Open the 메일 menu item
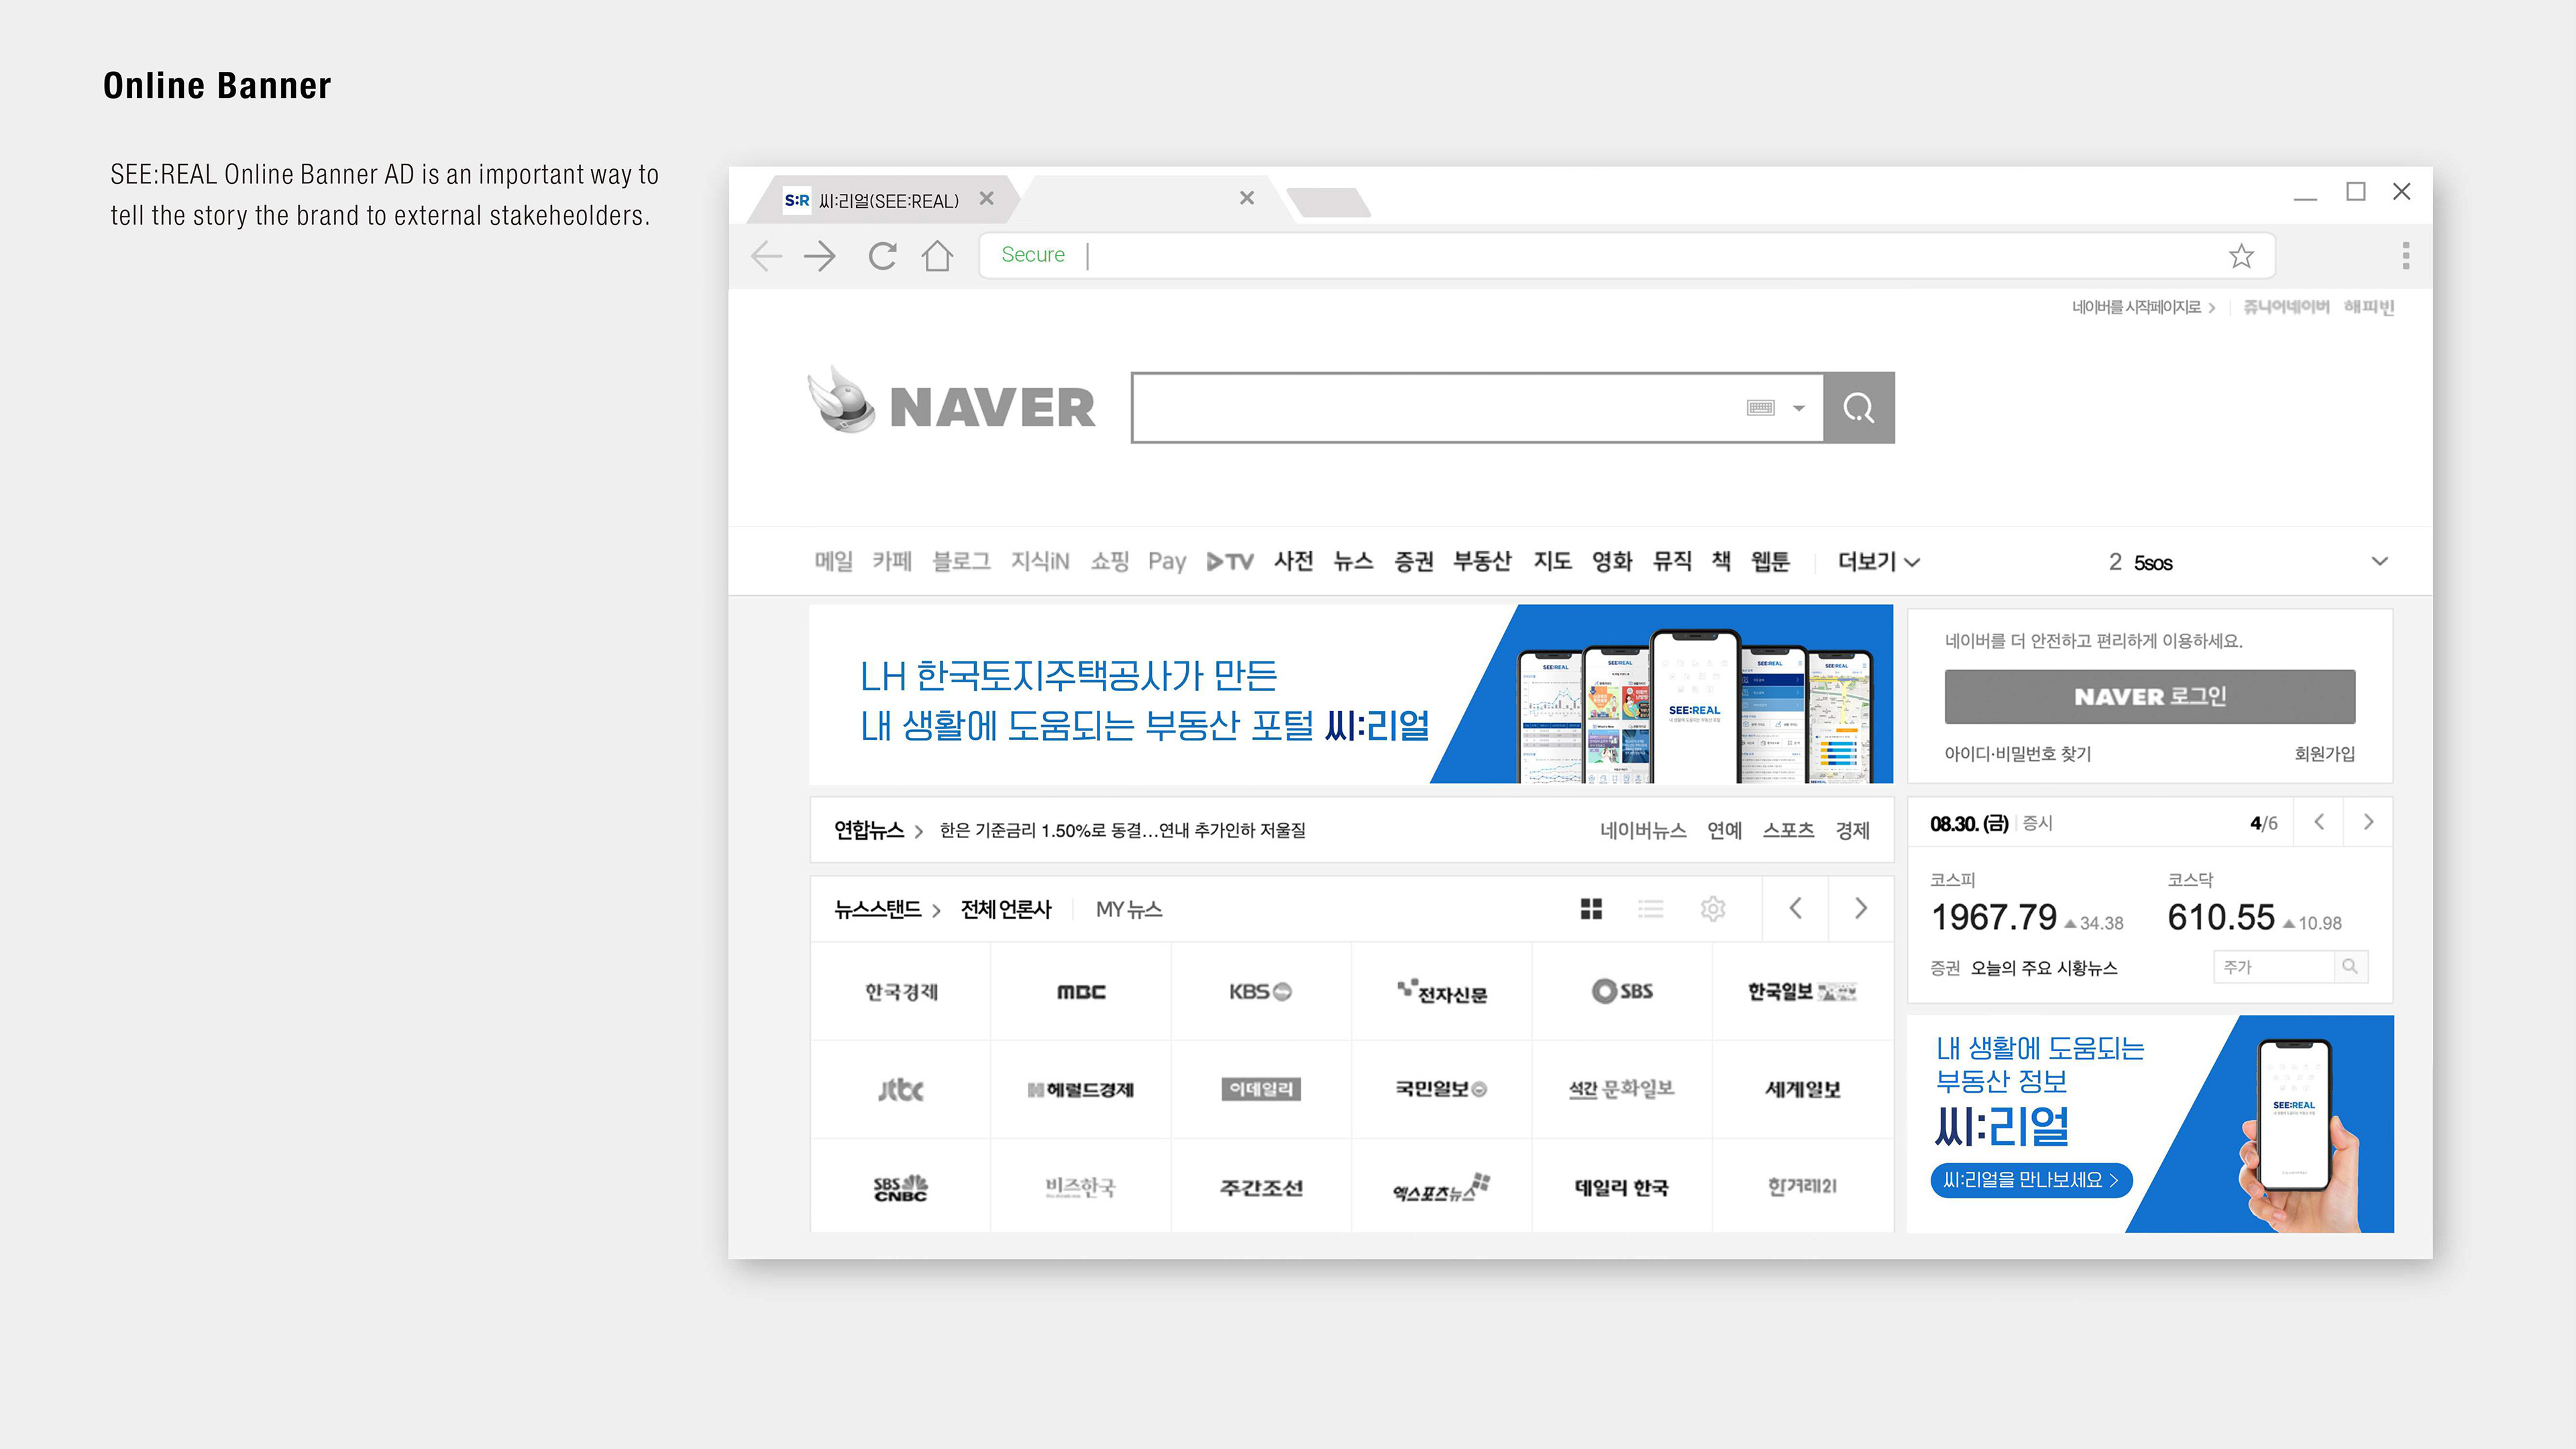 click(x=833, y=561)
